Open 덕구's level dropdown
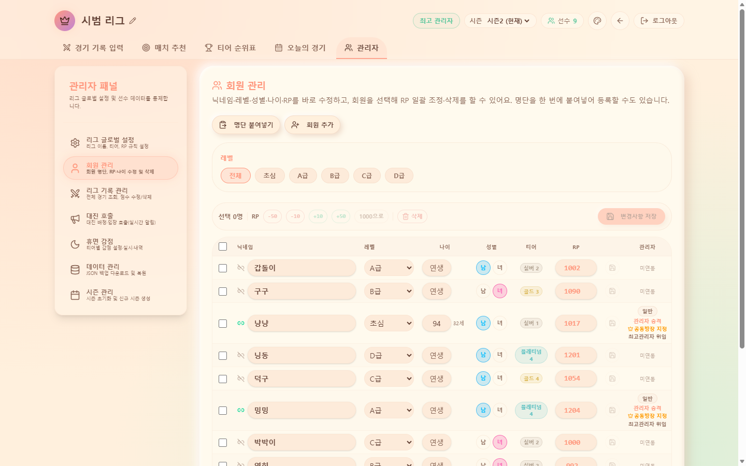This screenshot has width=746, height=466. point(389,378)
